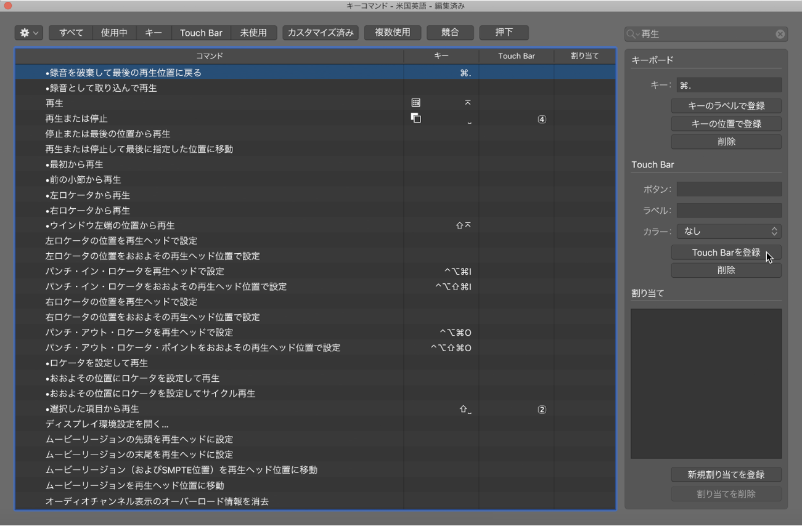Click Touch Bar badge 2 in 選択した項目から再生 row

(x=542, y=410)
